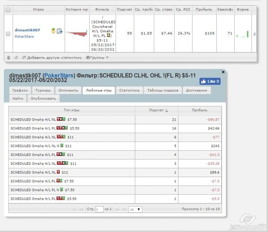268x232 pixels.
Task: Click the trash delete icon below the table
Action: (8, 58)
